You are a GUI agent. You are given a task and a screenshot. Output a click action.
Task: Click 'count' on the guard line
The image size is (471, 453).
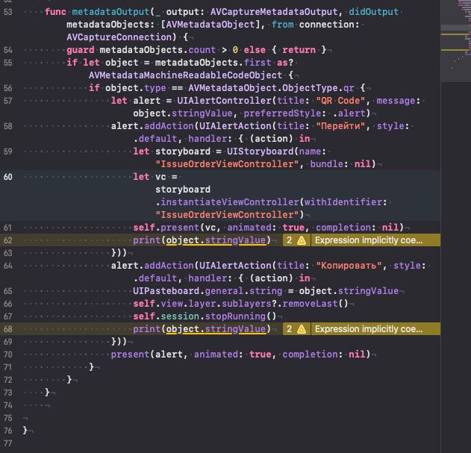(202, 50)
